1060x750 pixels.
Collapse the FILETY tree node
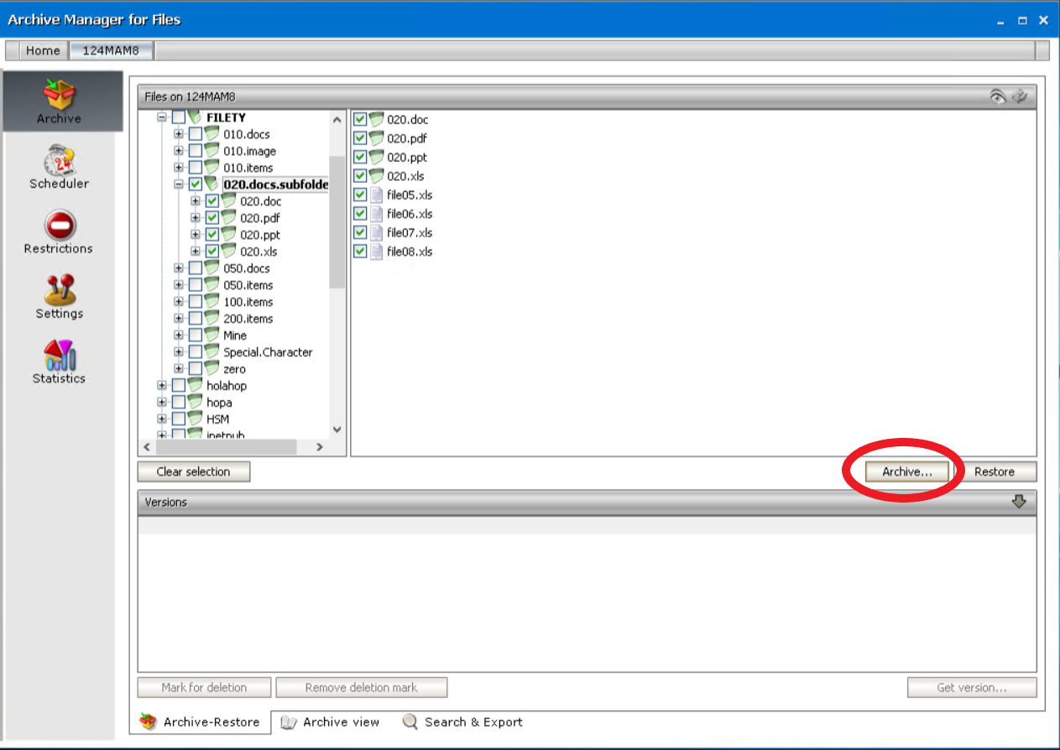161,117
